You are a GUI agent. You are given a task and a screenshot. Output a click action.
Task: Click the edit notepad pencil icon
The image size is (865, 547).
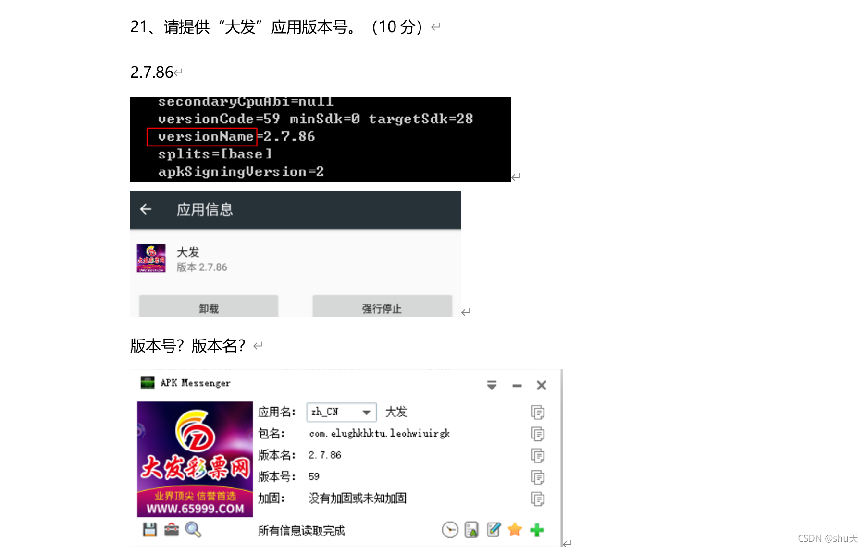[x=494, y=530]
